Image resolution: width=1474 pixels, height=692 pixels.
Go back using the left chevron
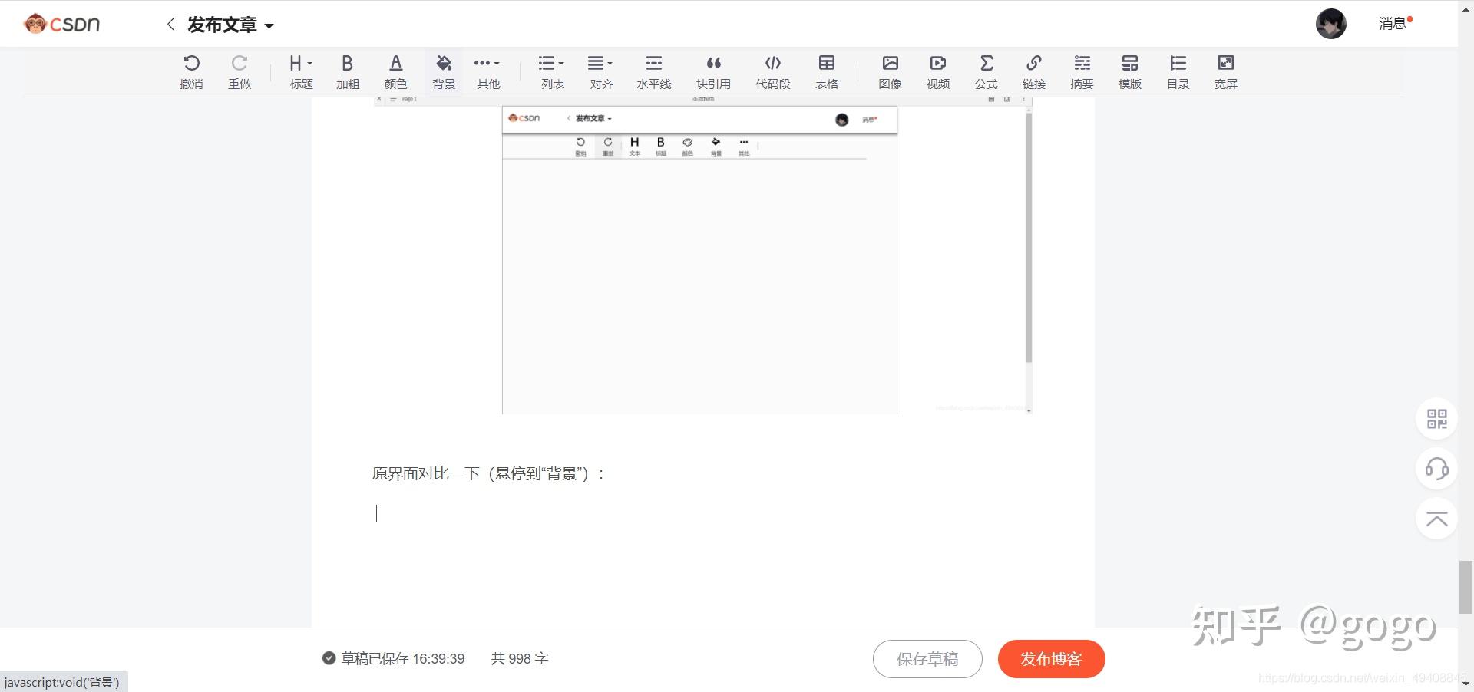coord(170,25)
